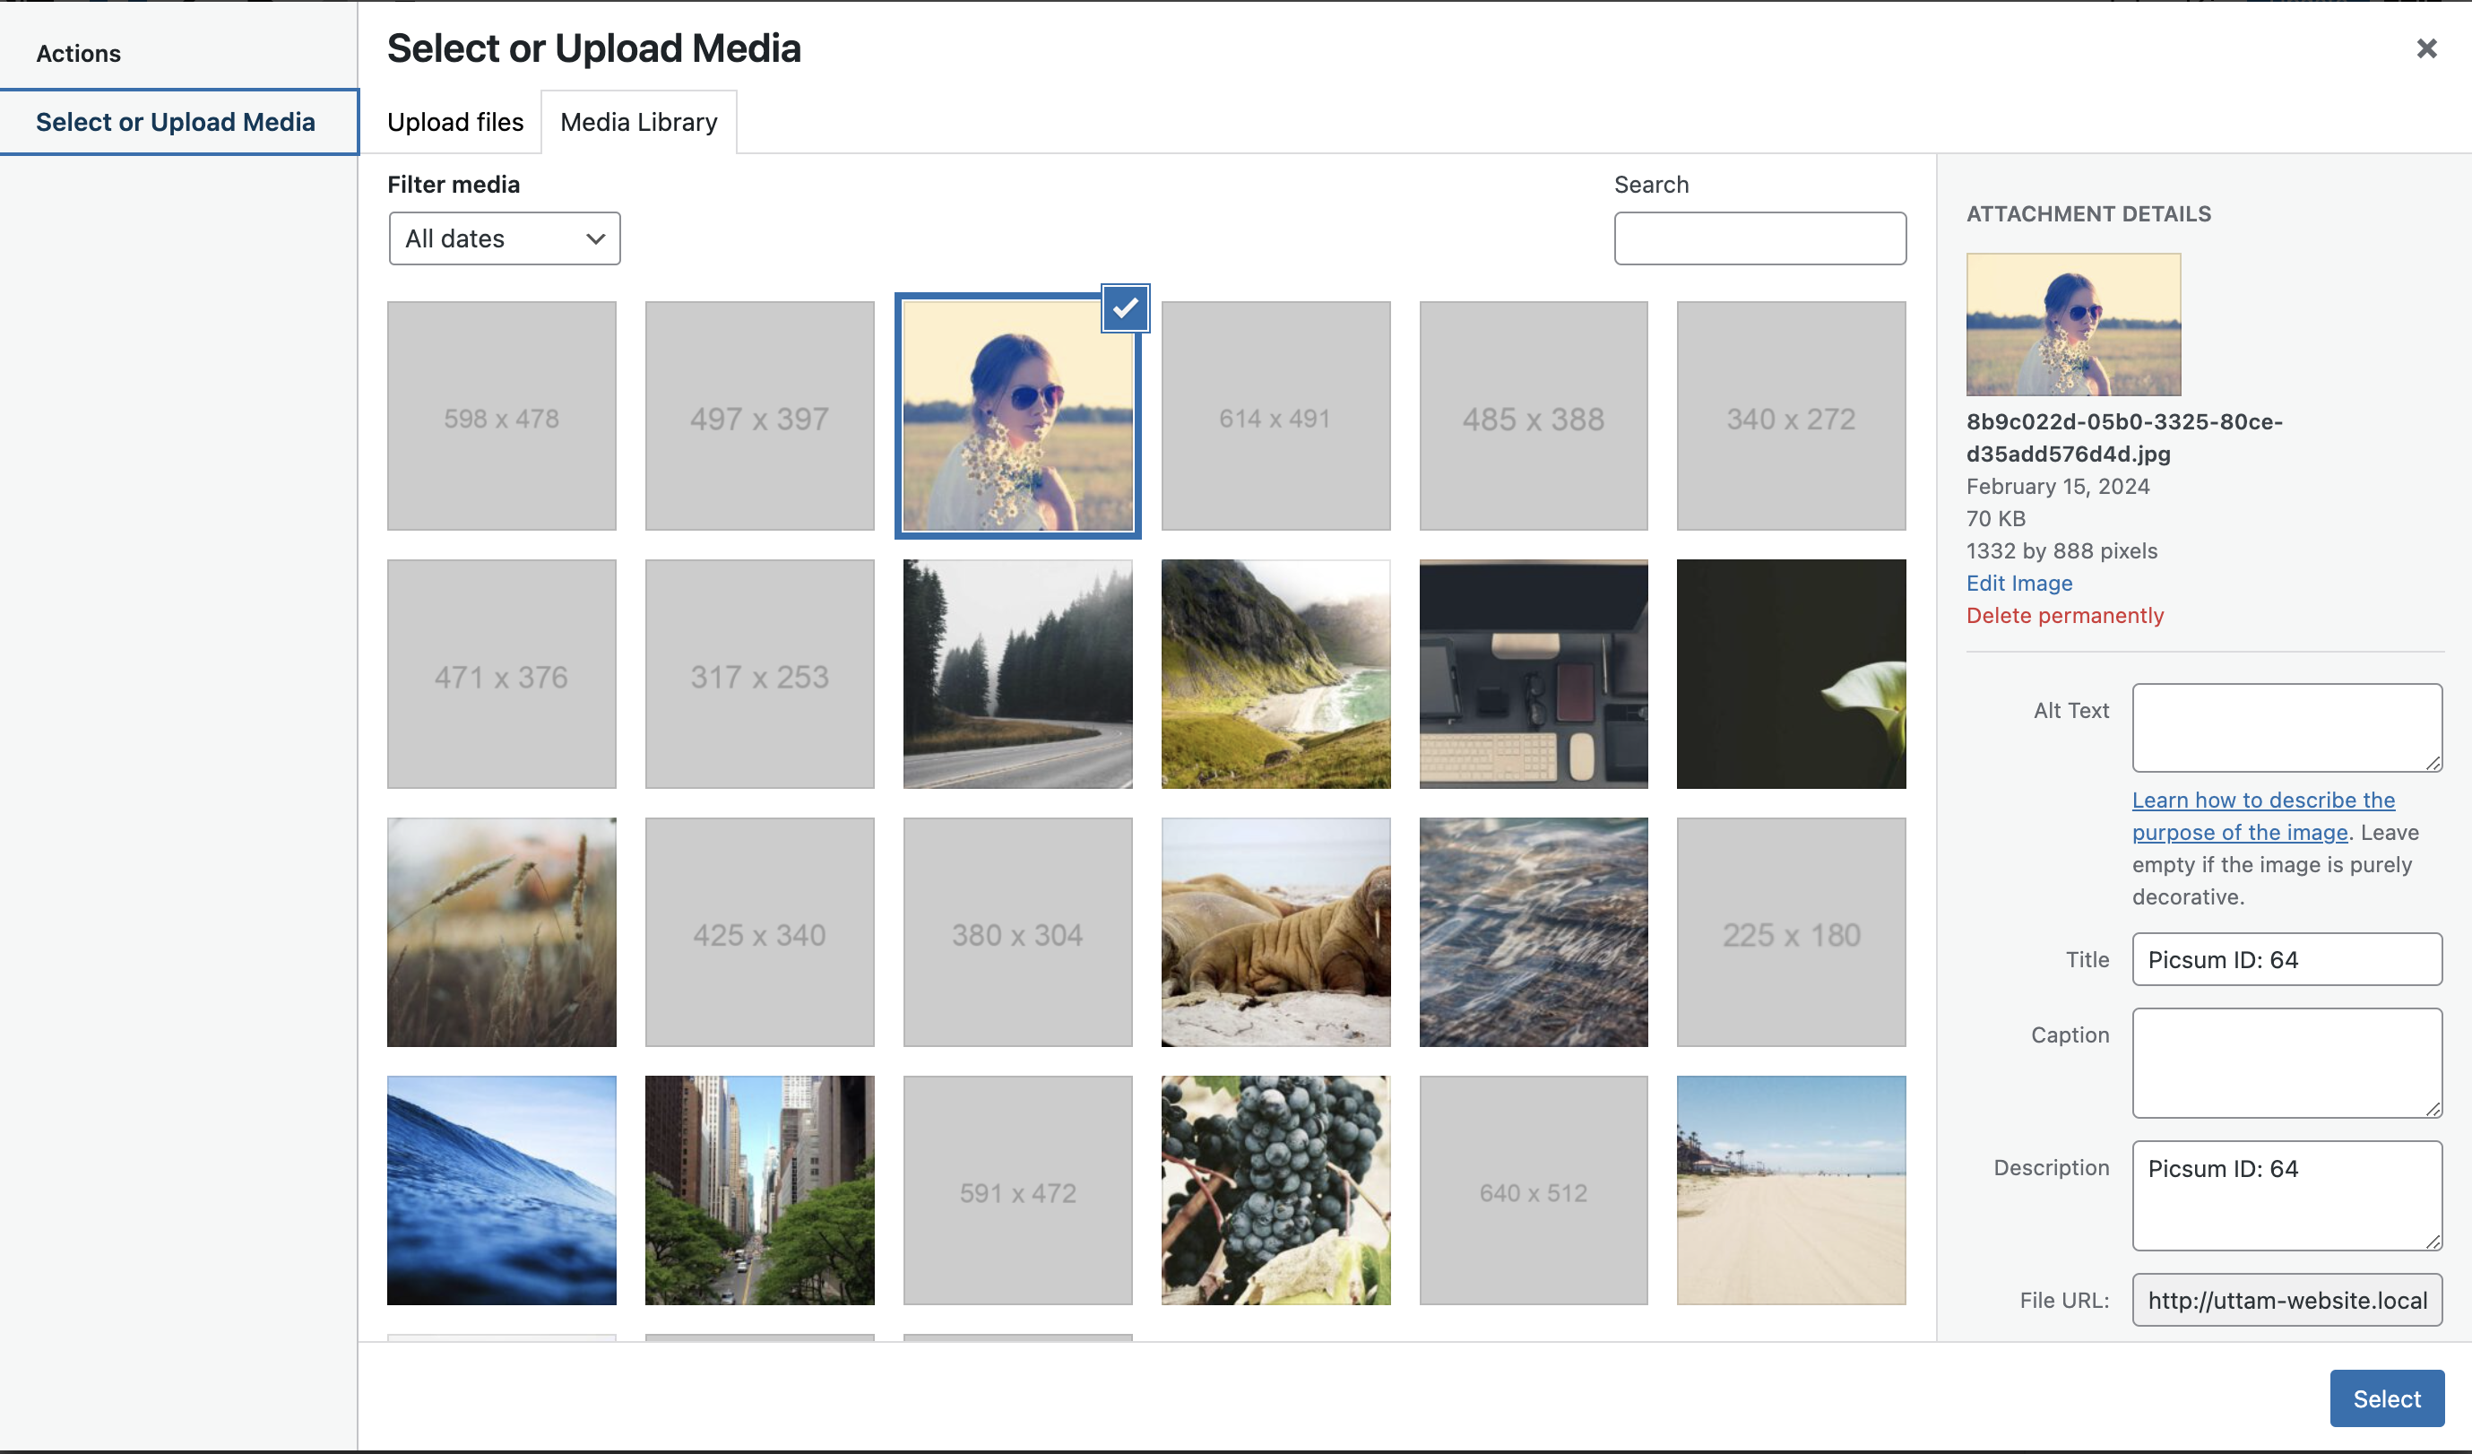This screenshot has height=1454, width=2472.
Task: Click in the Search media field
Action: pyautogui.click(x=1759, y=238)
